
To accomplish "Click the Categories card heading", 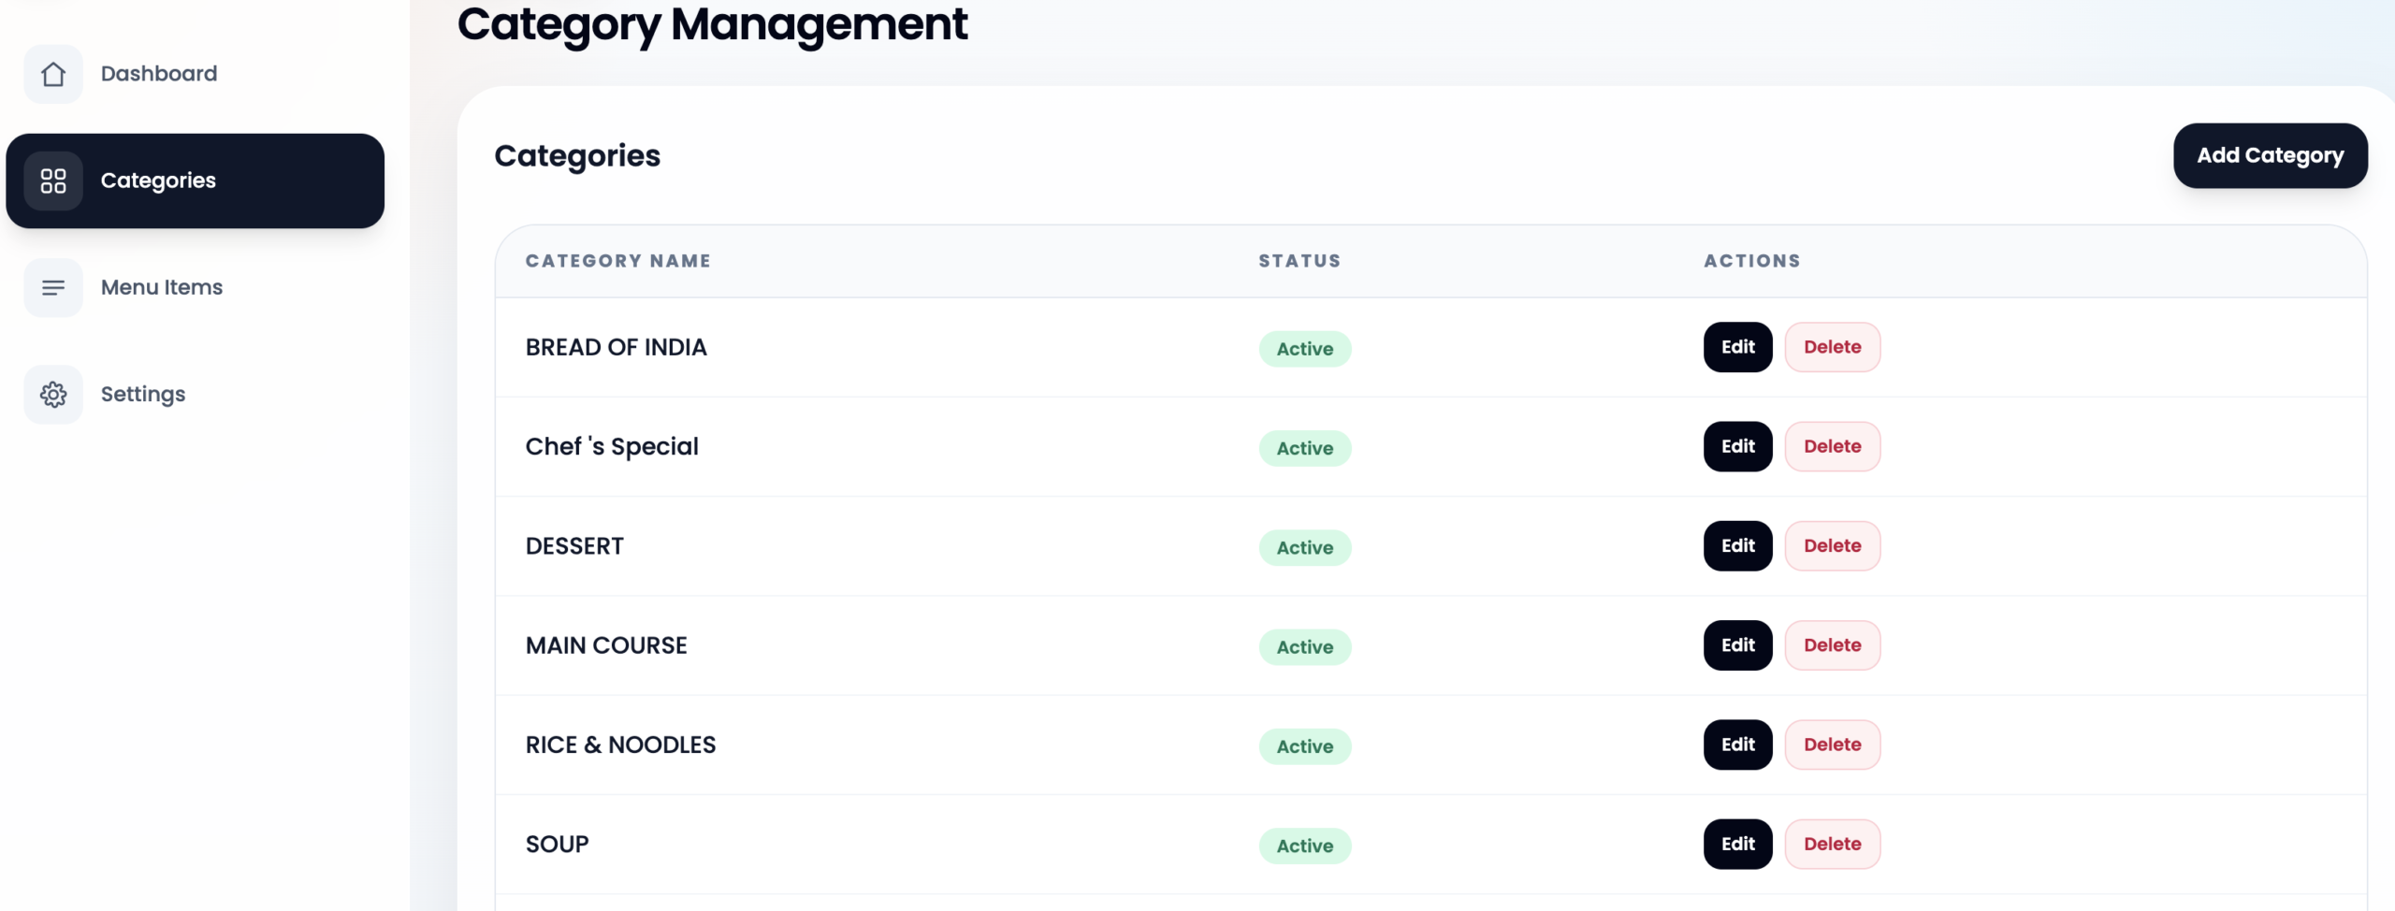I will (x=577, y=156).
